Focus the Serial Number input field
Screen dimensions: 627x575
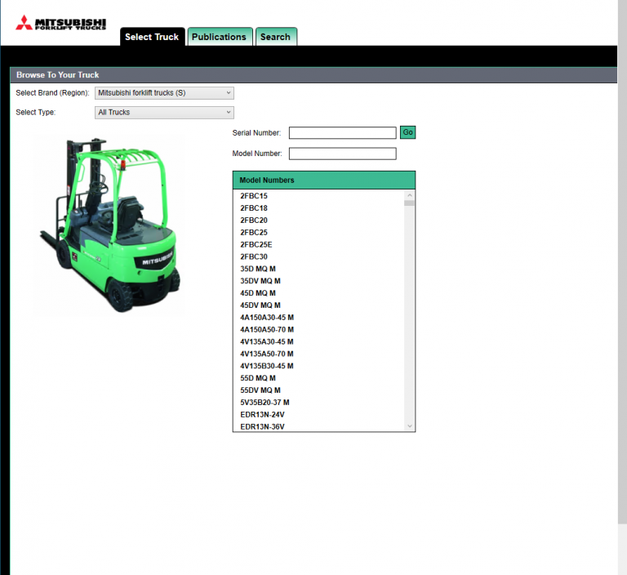[343, 133]
